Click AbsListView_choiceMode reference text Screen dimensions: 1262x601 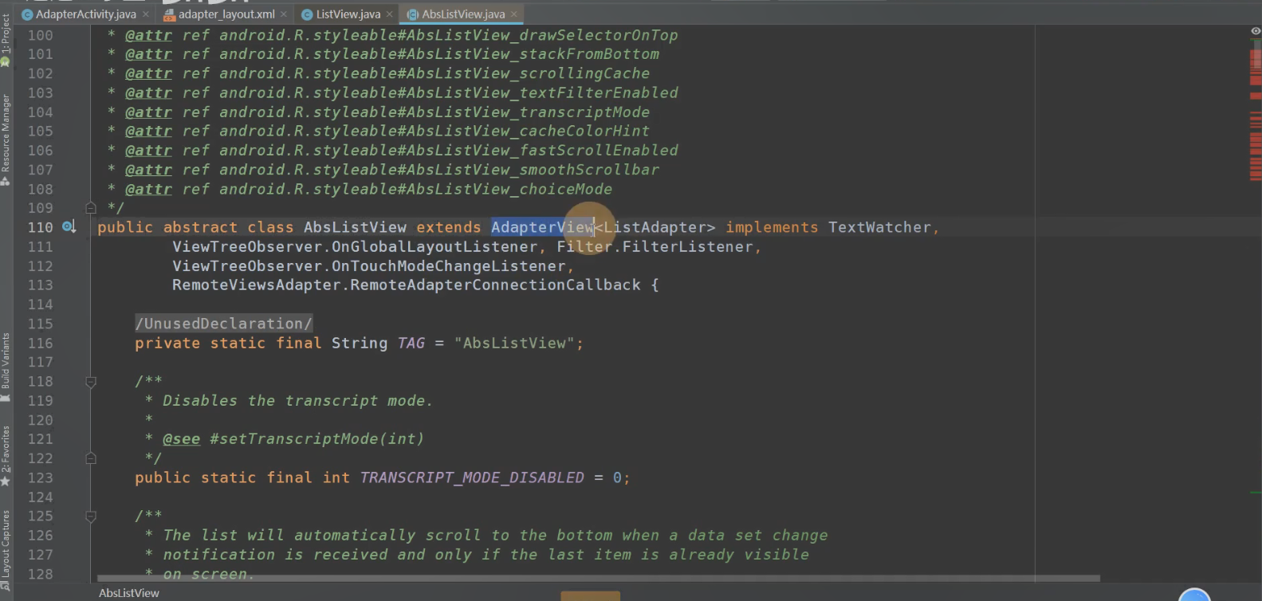coord(509,189)
